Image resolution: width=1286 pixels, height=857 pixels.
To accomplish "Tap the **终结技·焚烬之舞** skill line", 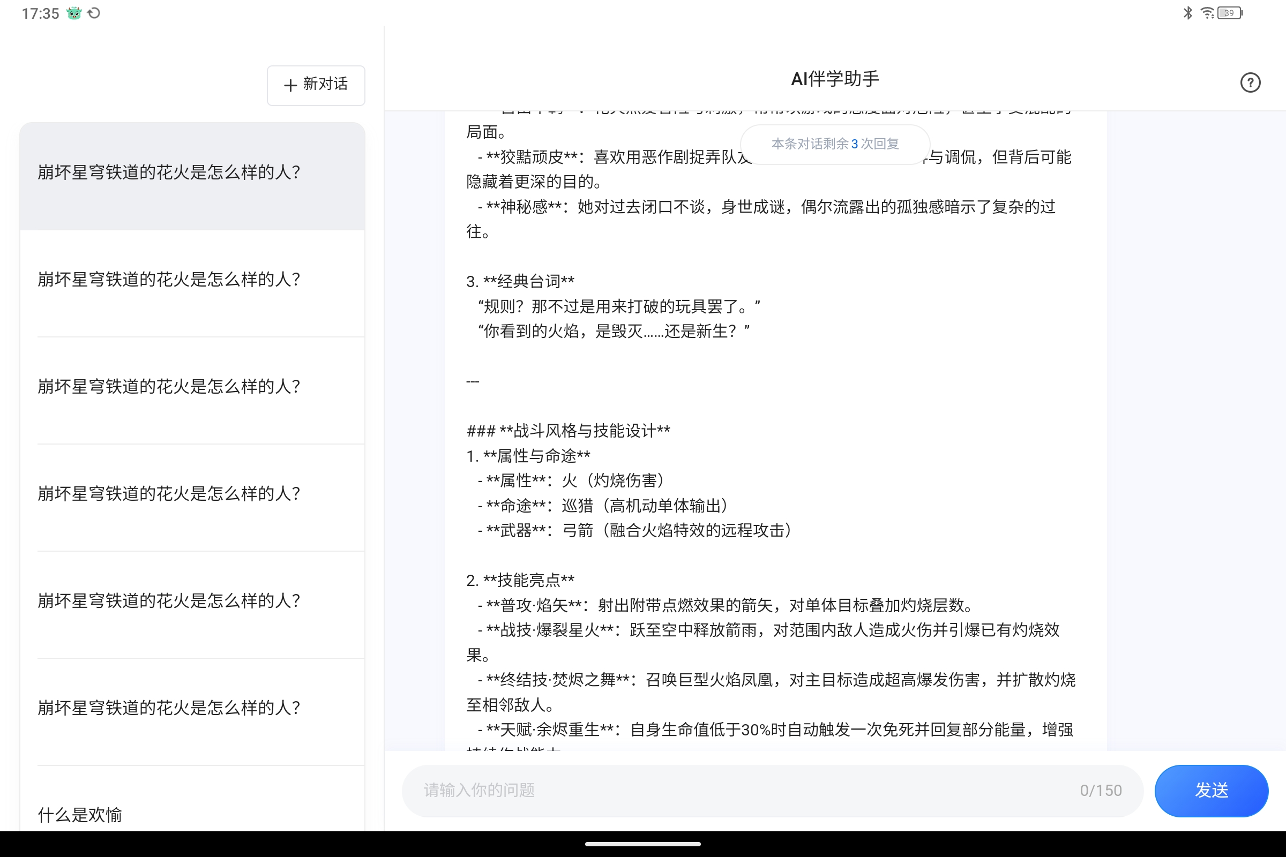I will click(x=771, y=692).
